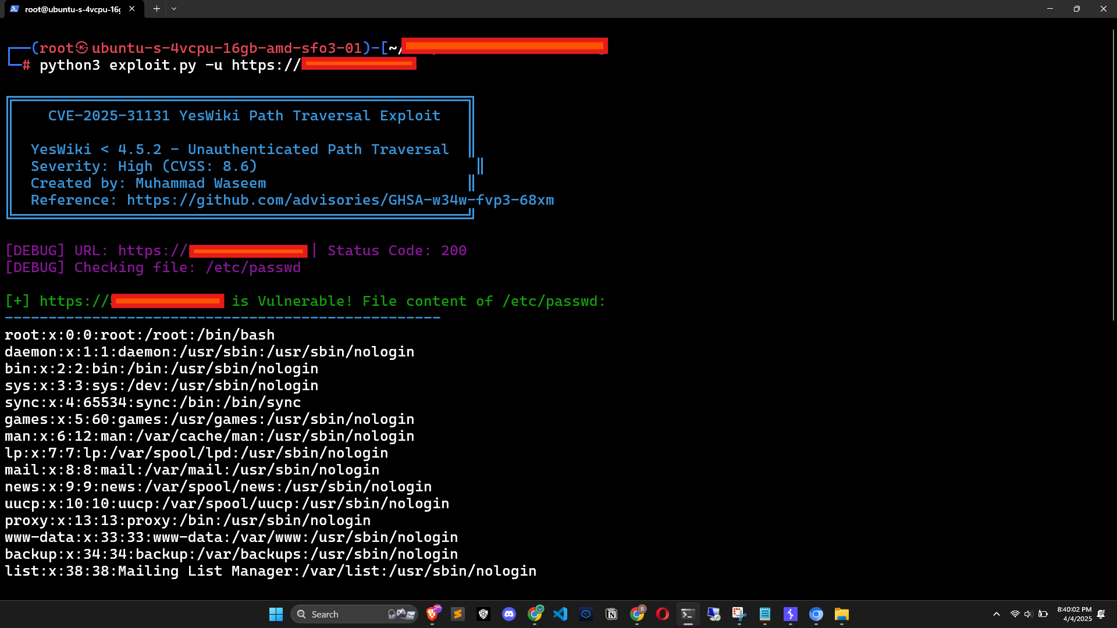Click the 'uucp:x:10:10' passwd entry

[x=227, y=504]
